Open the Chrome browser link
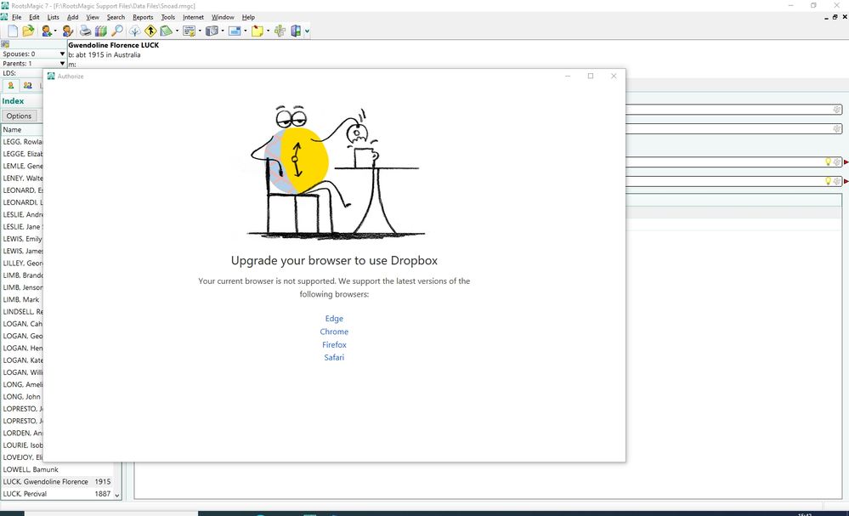Screen dimensions: 849x516 pyautogui.click(x=334, y=332)
